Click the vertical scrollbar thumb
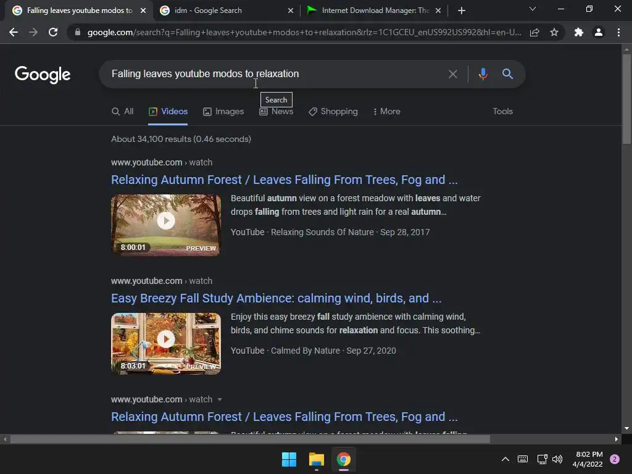The height and width of the screenshot is (474, 632). pos(626,99)
